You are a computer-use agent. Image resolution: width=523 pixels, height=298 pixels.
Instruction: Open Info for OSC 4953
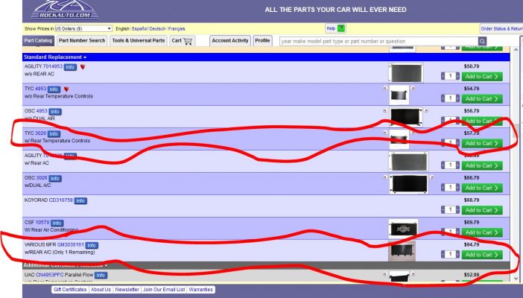point(55,112)
